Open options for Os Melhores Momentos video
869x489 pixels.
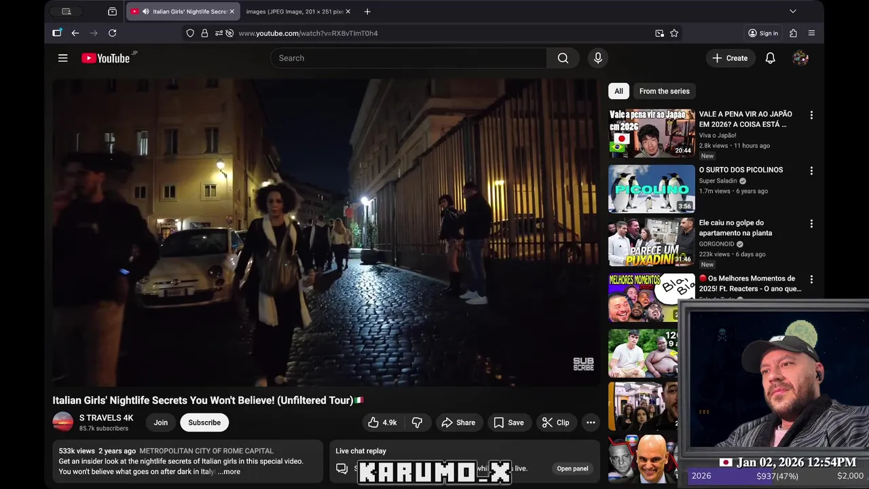tap(811, 280)
